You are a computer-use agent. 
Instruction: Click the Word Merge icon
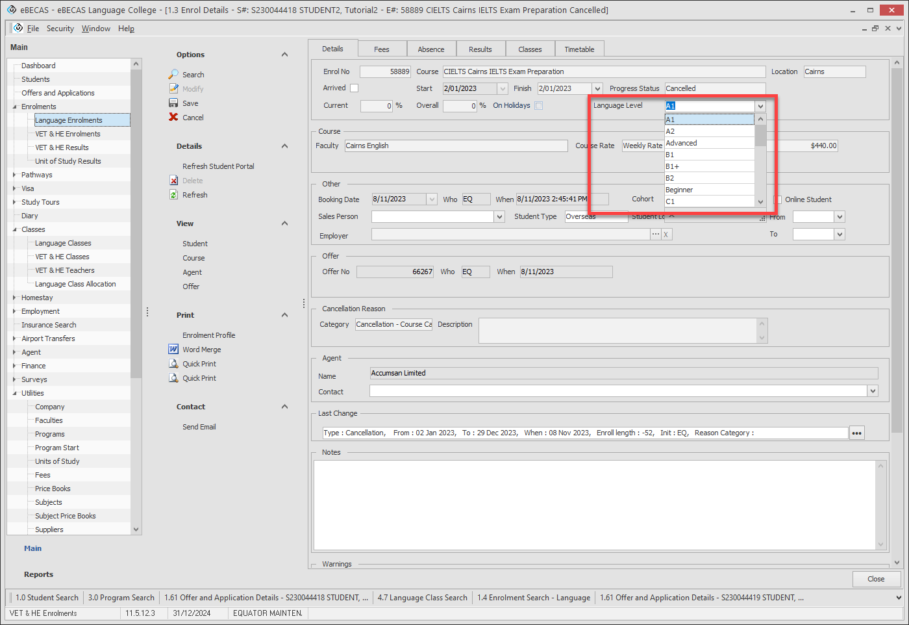click(x=173, y=350)
